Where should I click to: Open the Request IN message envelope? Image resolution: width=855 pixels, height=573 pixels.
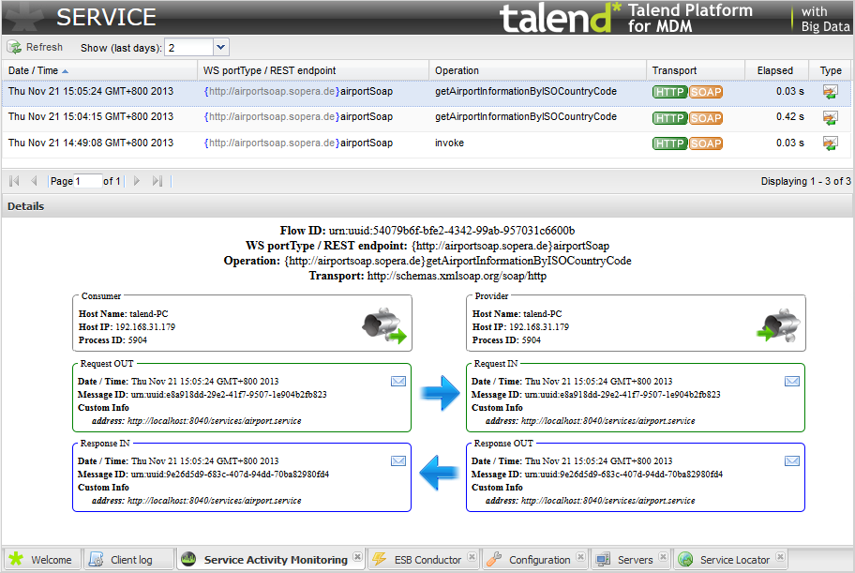792,382
